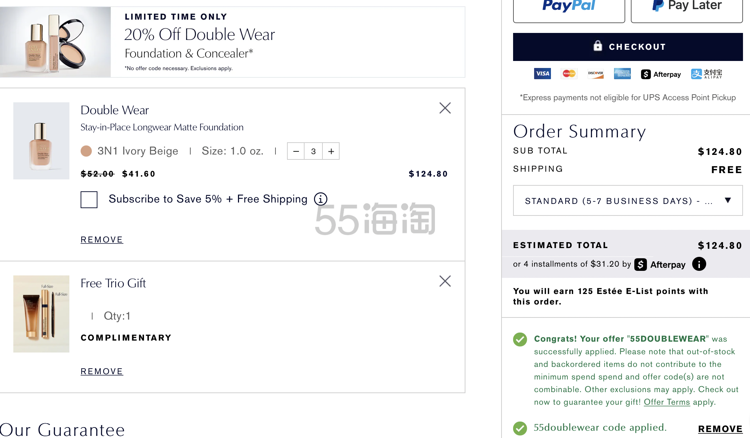Open the Double Wear foundation thumbnail

pyautogui.click(x=41, y=141)
